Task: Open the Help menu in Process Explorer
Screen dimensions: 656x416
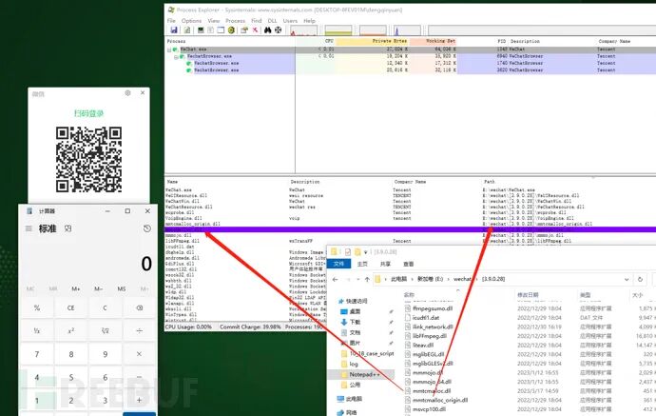Action: coord(310,21)
